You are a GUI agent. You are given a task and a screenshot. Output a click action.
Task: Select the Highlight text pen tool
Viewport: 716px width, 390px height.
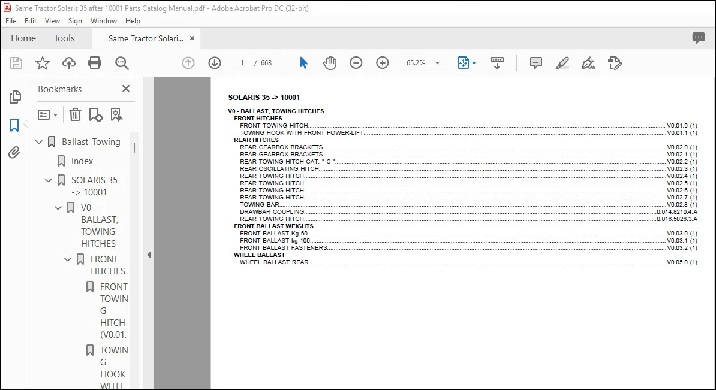(562, 63)
